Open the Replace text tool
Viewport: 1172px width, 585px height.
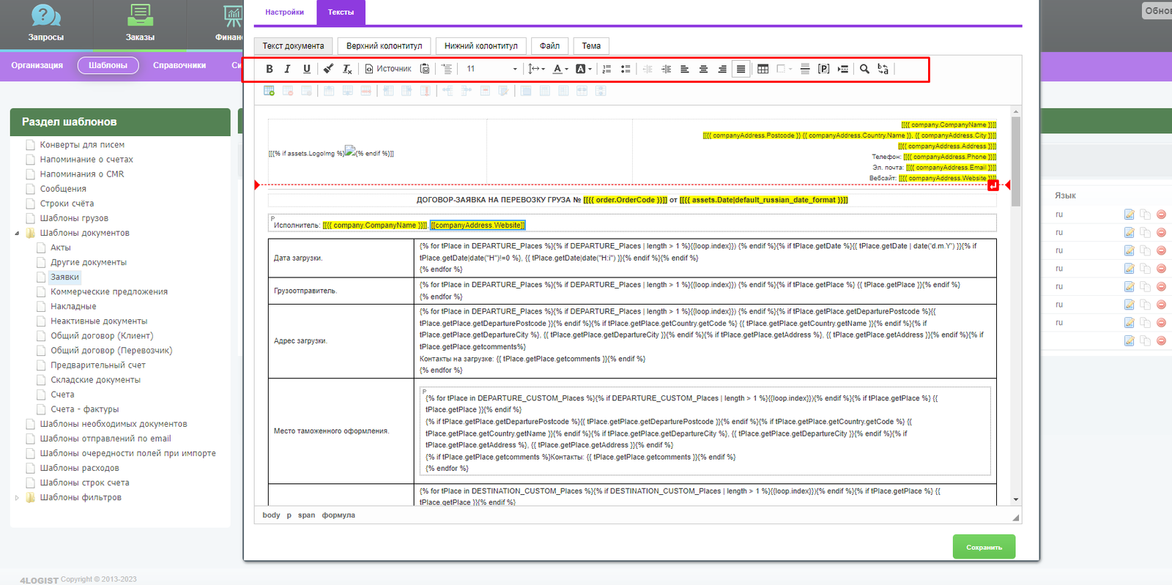pos(883,69)
